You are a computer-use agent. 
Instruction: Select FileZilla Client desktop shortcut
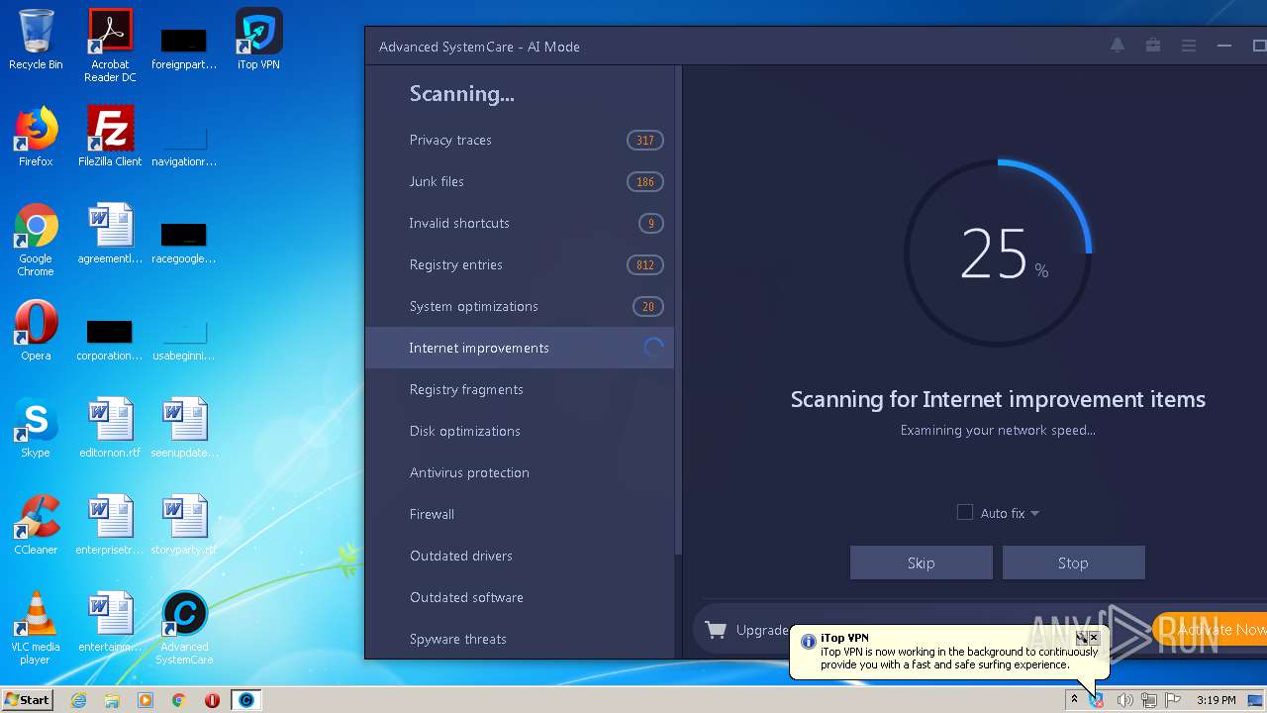pyautogui.click(x=110, y=137)
